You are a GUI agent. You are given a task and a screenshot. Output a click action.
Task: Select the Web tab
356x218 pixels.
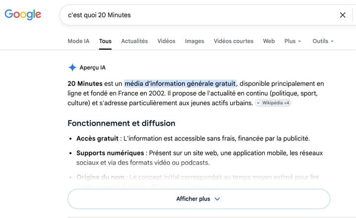tap(269, 41)
